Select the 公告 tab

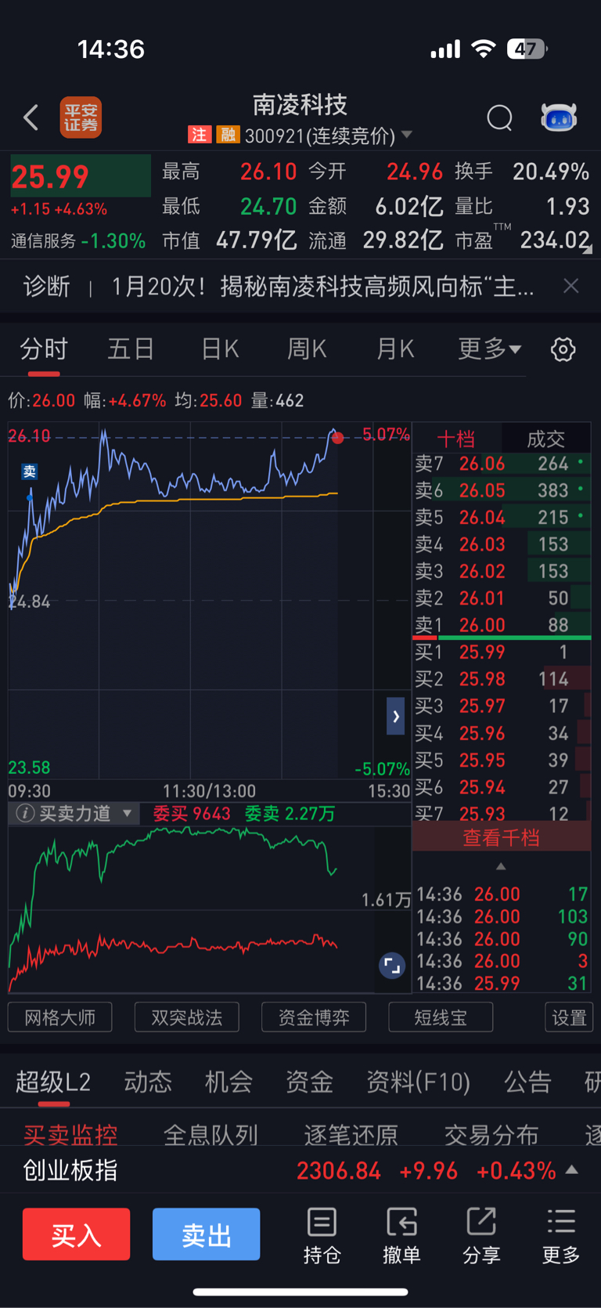tap(528, 1082)
